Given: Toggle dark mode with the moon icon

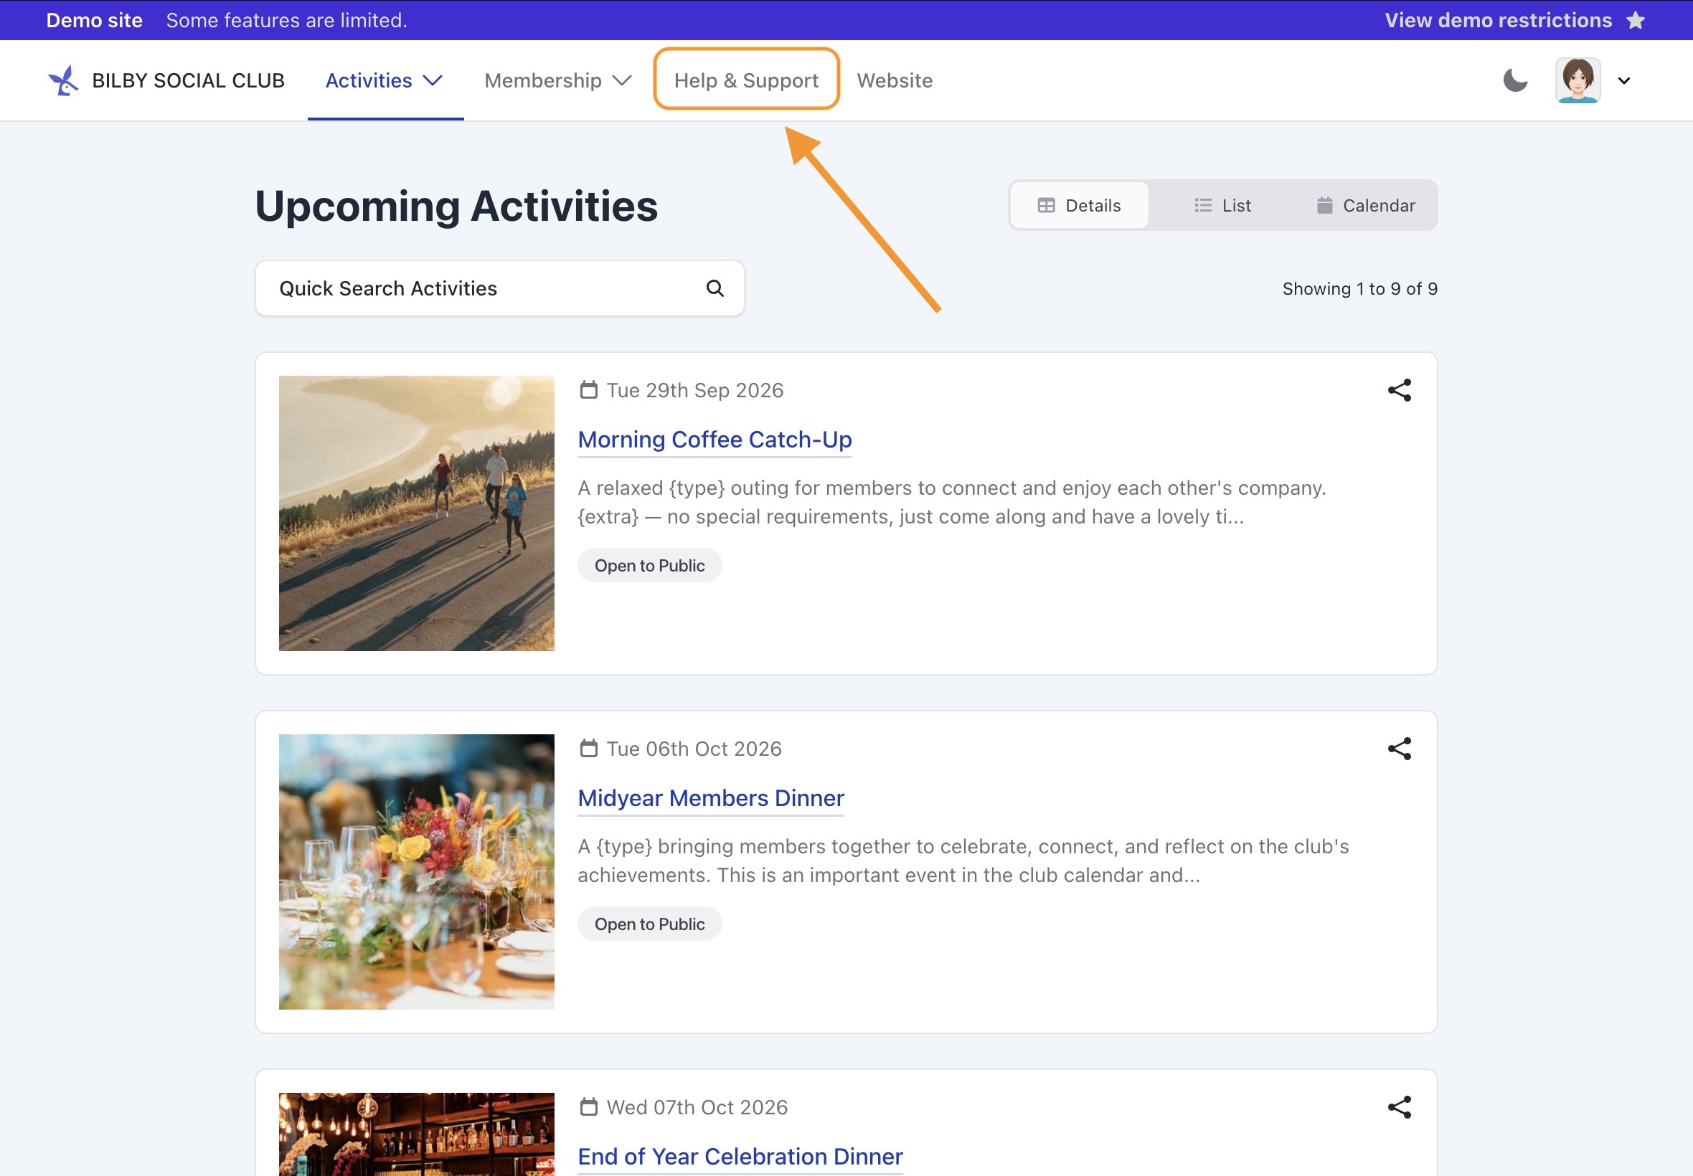Looking at the screenshot, I should (x=1515, y=80).
